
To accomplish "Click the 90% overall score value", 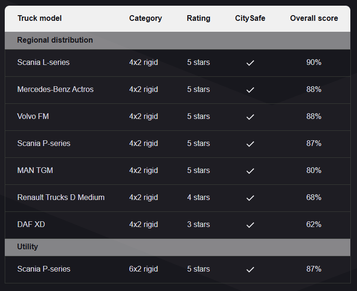I will (x=313, y=63).
